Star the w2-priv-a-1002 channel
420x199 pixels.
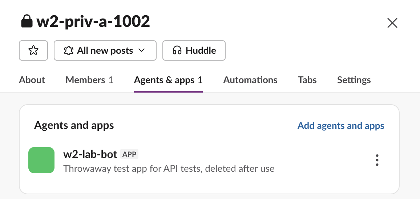[x=33, y=50]
